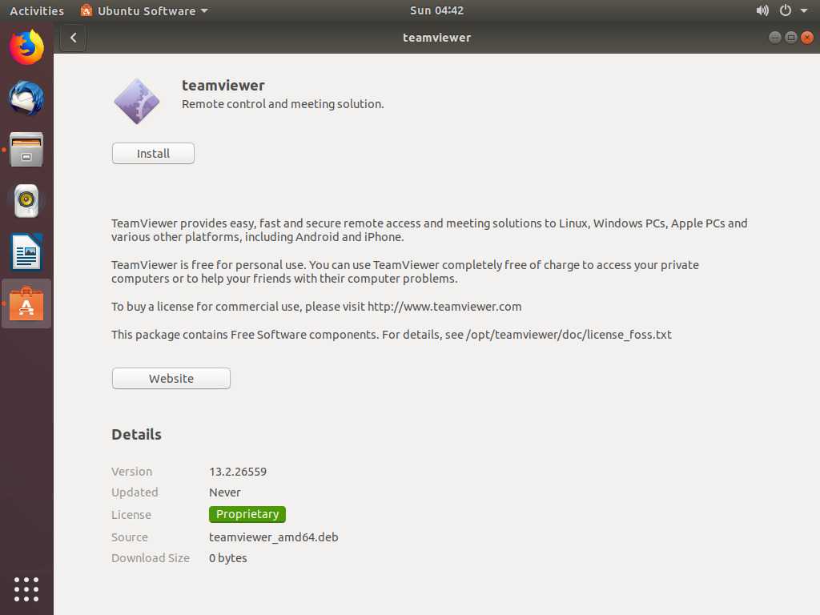The height and width of the screenshot is (615, 820).
Task: Click the Ubuntu Software dock icon
Action: (26, 304)
